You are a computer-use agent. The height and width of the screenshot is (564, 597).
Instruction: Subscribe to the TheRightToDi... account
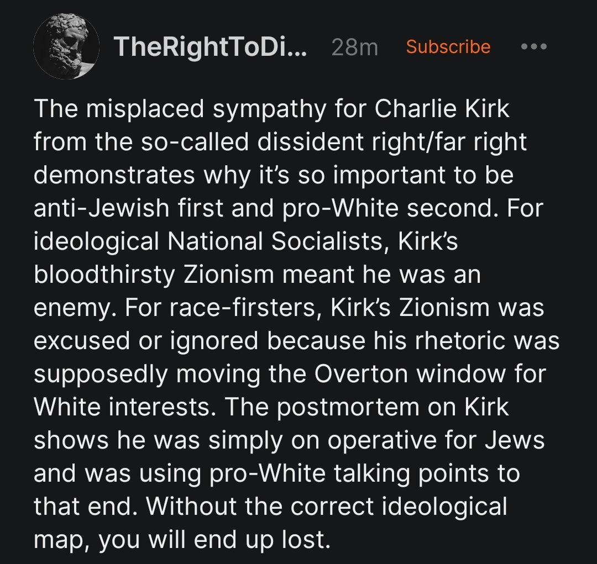448,46
